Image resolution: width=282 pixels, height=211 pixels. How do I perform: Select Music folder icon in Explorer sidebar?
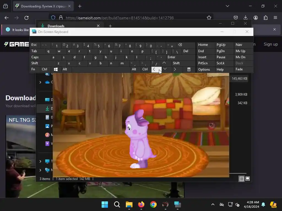click(x=47, y=135)
